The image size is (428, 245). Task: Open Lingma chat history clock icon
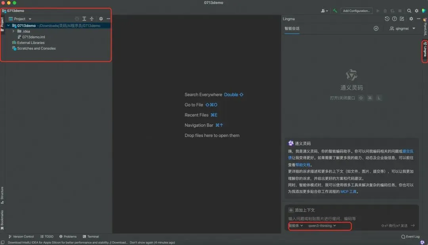point(387,19)
